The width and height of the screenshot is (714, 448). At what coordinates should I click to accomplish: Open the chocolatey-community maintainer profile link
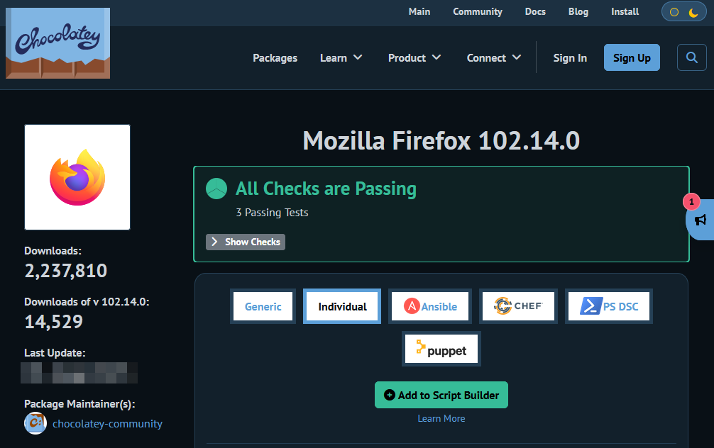pos(107,423)
